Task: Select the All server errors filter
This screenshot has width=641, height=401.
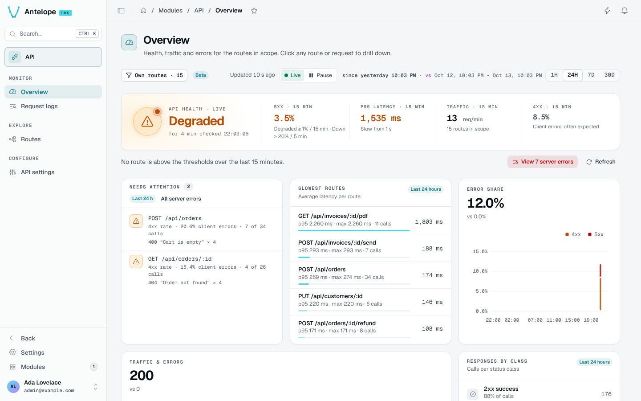Action: tap(181, 199)
